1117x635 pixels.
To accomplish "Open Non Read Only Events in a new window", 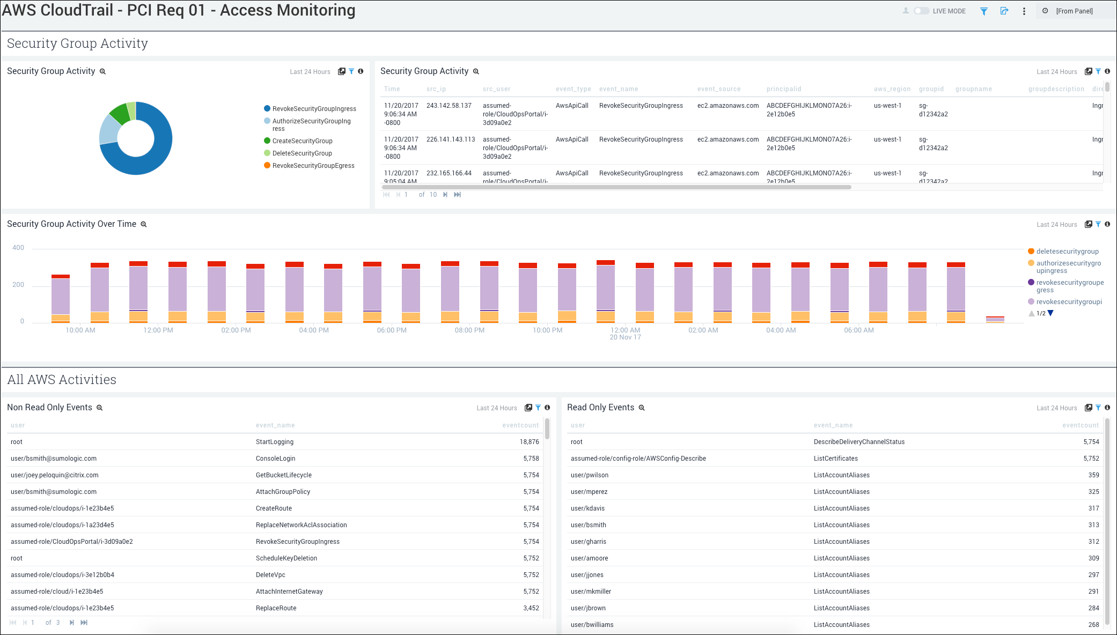I will (529, 408).
